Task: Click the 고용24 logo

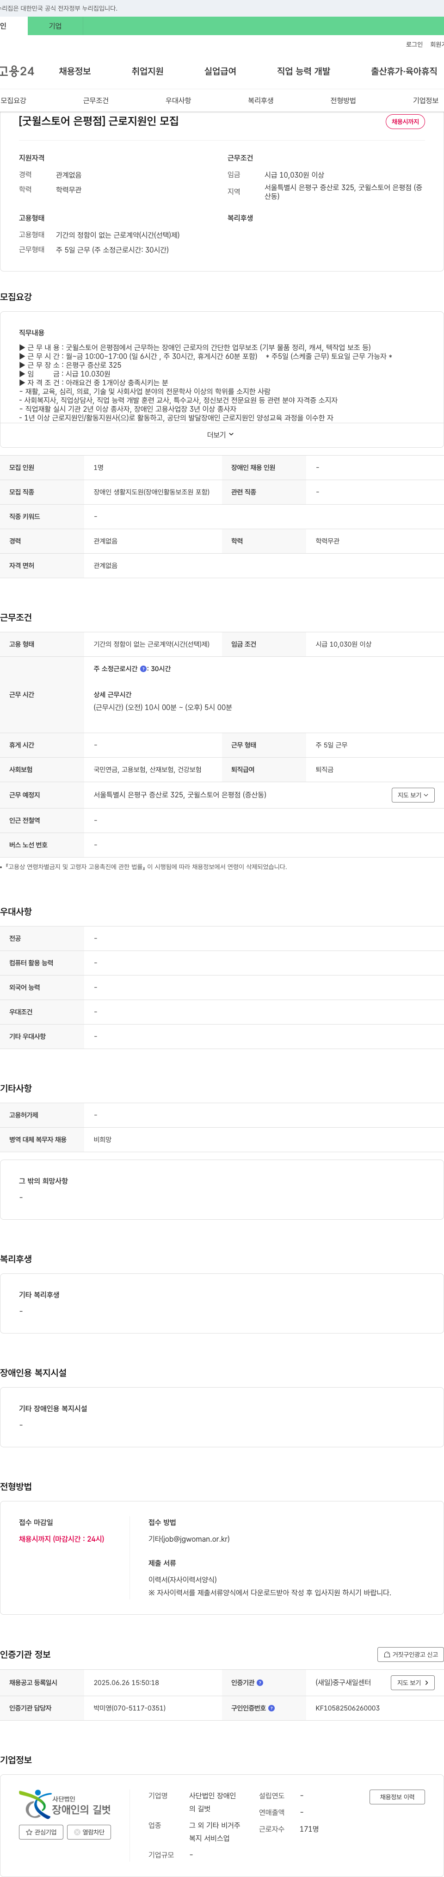Action: 17,71
